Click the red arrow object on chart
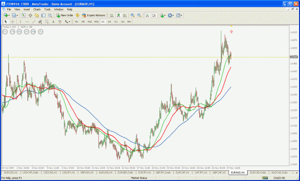 231,31
